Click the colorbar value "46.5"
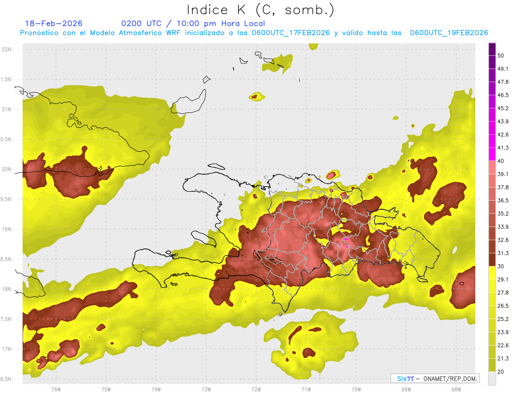The height and width of the screenshot is (395, 512). (x=503, y=95)
